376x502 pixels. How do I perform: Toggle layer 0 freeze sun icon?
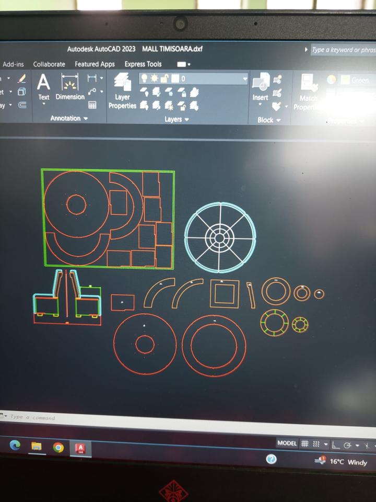click(x=155, y=78)
